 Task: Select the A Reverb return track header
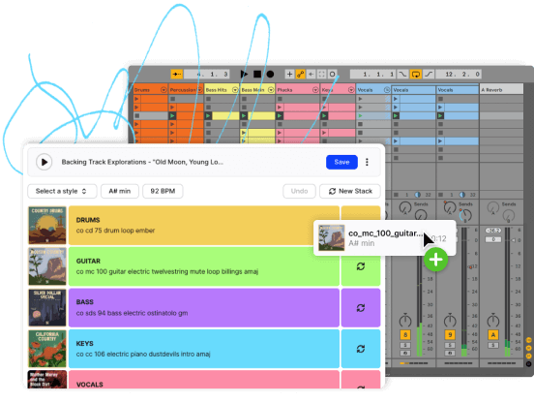point(501,90)
